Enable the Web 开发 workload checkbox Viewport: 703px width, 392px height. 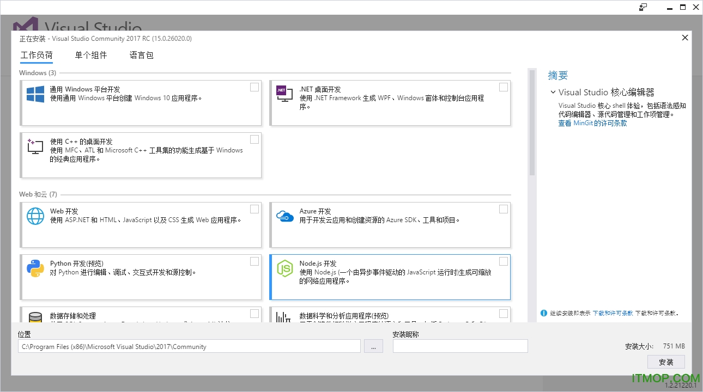[254, 209]
